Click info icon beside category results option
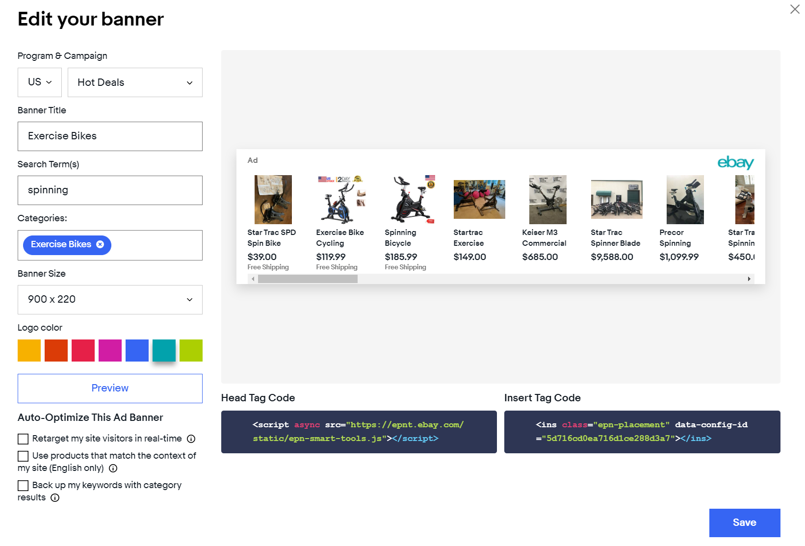 point(55,498)
